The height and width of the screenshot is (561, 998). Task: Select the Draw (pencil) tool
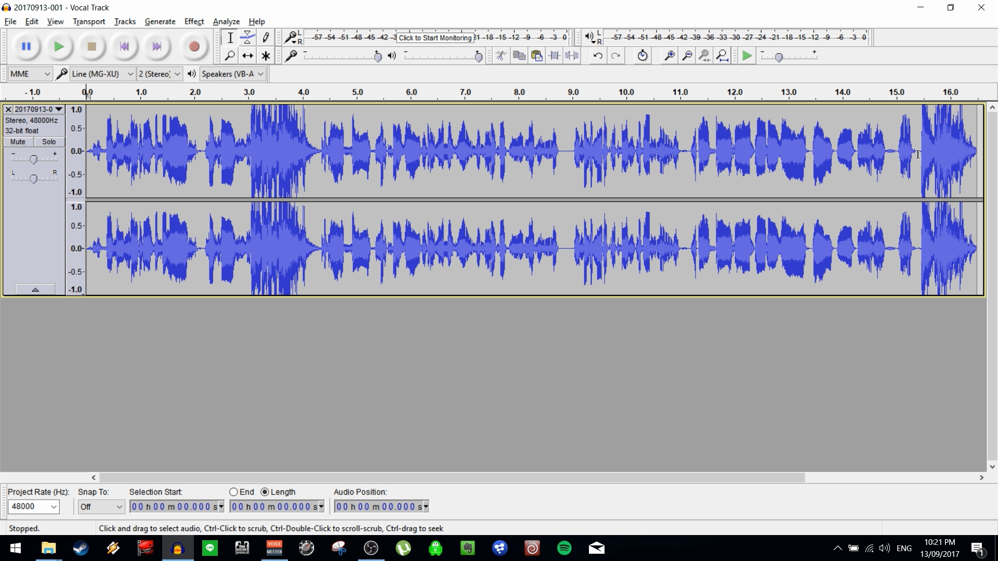click(266, 37)
